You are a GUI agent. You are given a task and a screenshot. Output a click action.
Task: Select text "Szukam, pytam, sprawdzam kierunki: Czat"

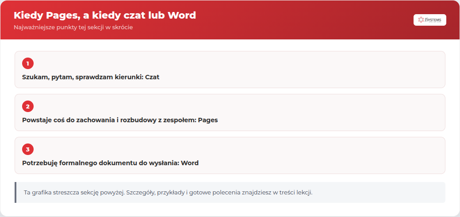point(91,77)
